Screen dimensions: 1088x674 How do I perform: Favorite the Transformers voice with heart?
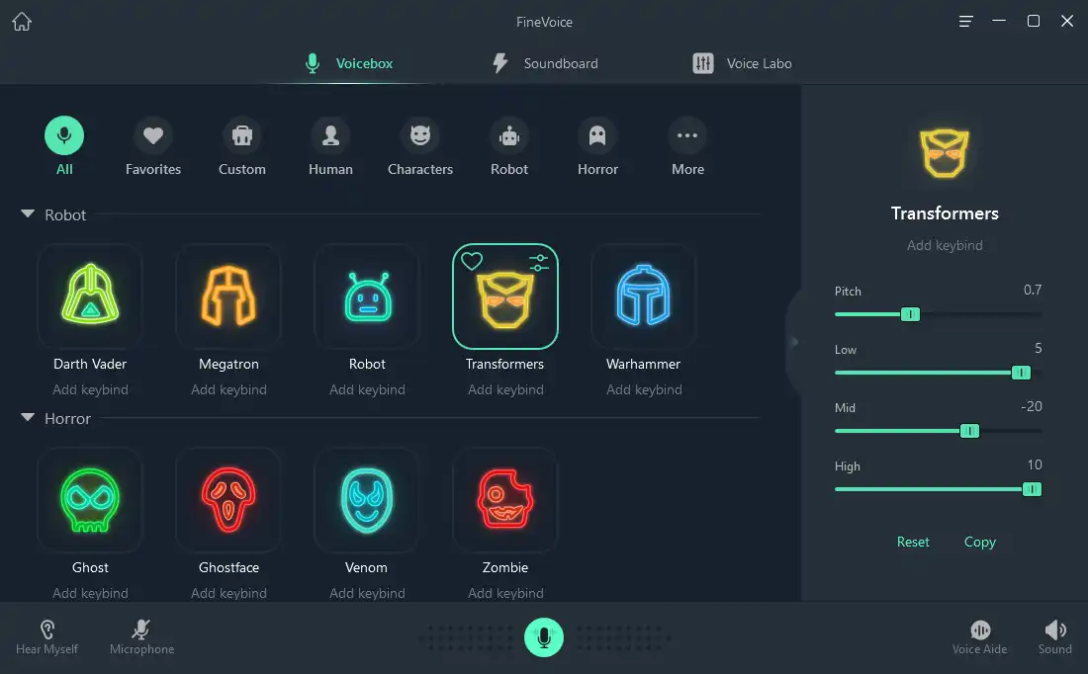coord(472,262)
